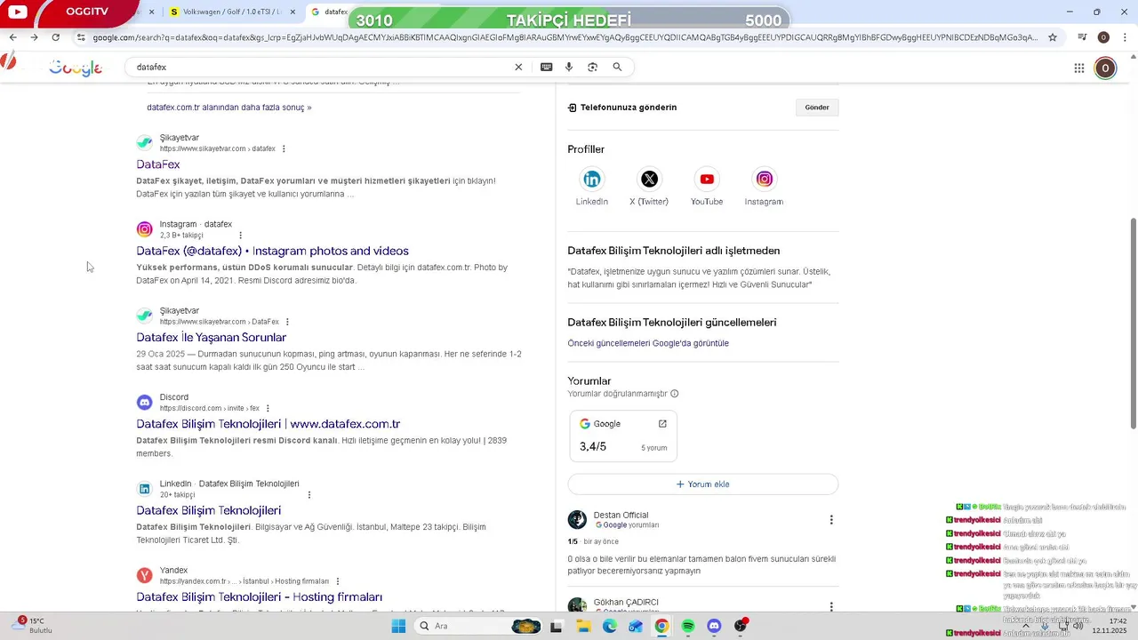
Task: Open the Windows Start menu
Action: 398,626
